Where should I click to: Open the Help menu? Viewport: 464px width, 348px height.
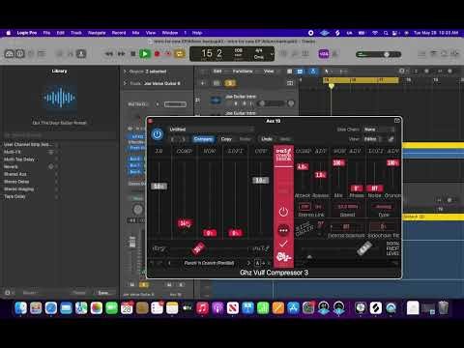click(x=197, y=33)
